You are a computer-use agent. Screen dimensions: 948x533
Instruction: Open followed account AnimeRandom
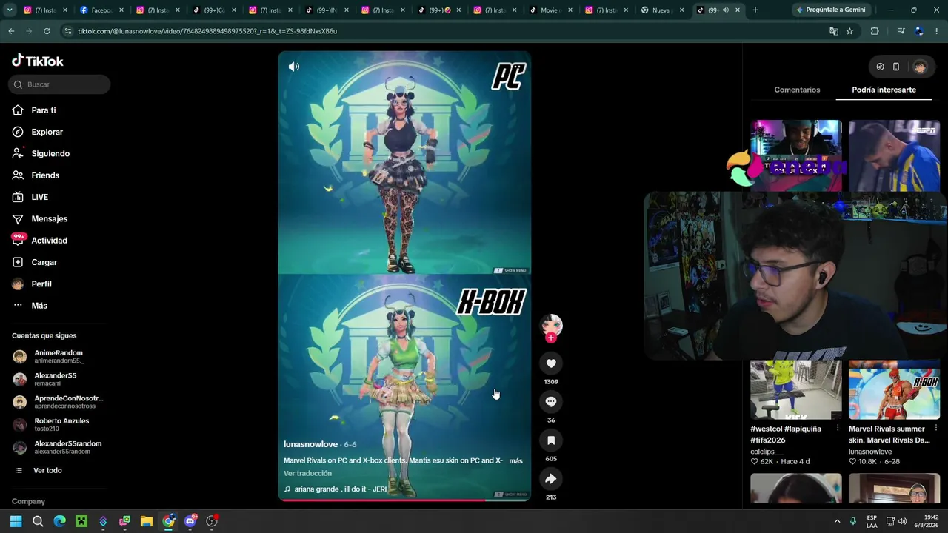click(x=58, y=357)
